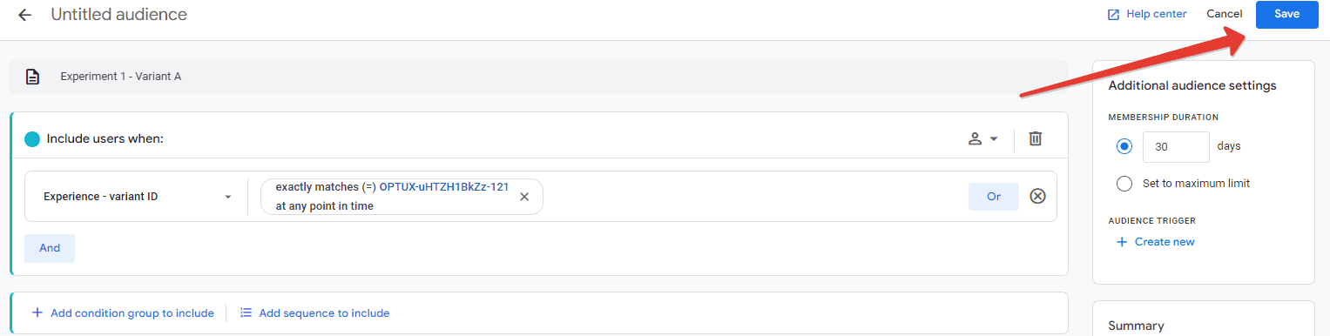The height and width of the screenshot is (336, 1330).
Task: Open the exactly matches condition chip
Action: (x=392, y=197)
